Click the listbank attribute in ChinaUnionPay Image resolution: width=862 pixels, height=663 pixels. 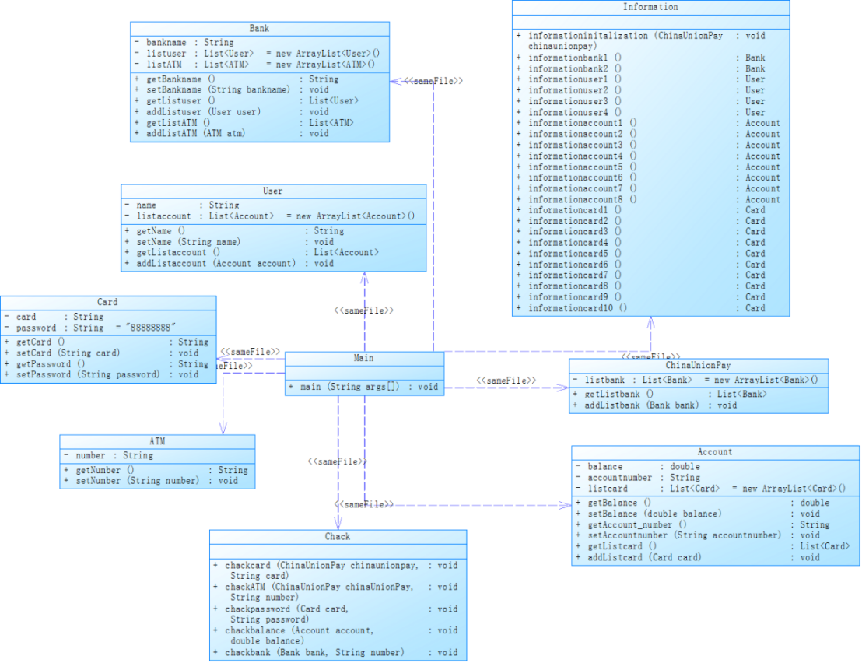(696, 380)
